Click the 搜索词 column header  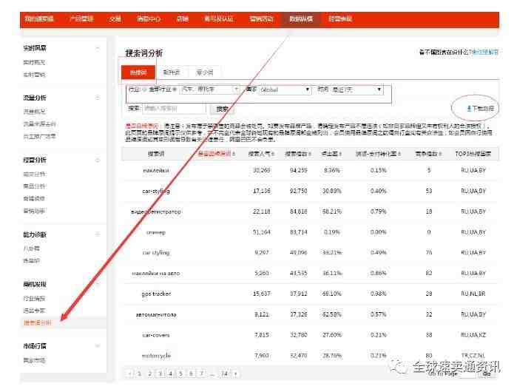[x=156, y=154]
